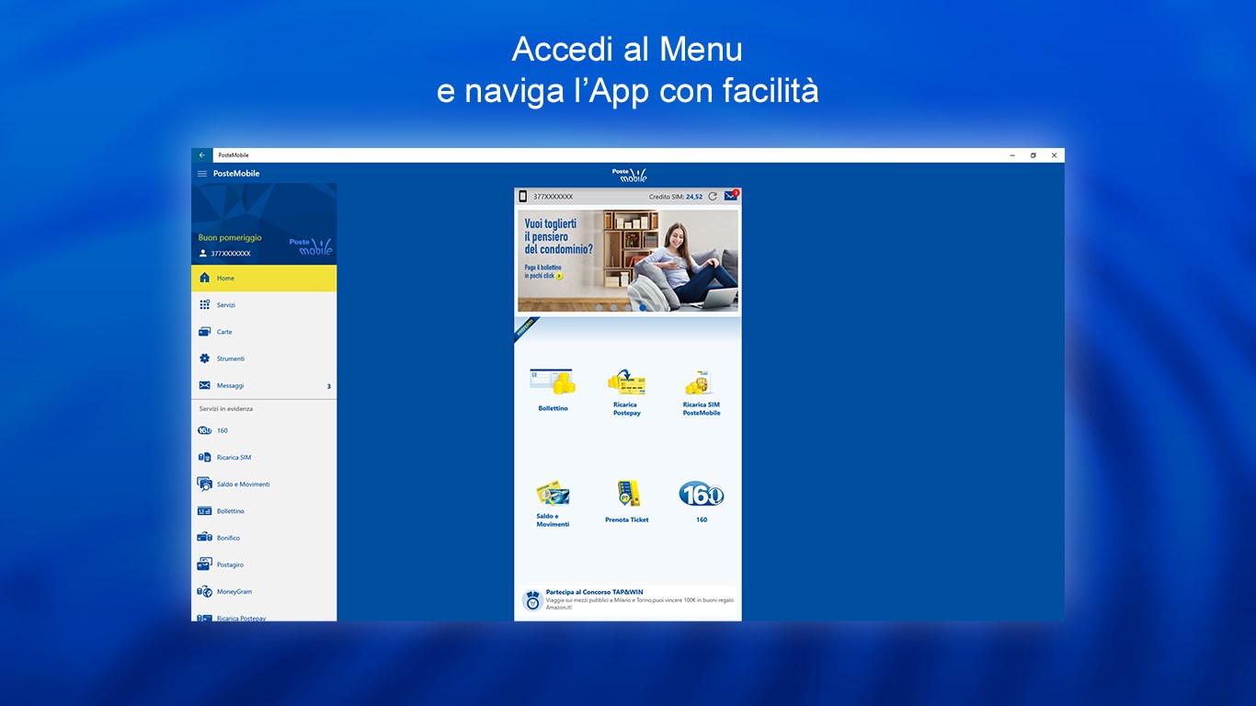1256x706 pixels.
Task: Open the Ricarica Postepay tile in the favorites grid
Action: coord(626,393)
